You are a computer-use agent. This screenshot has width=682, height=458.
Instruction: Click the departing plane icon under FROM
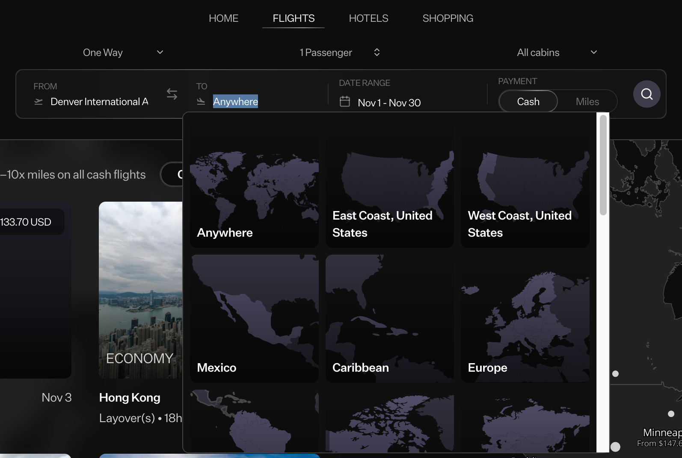coord(39,102)
